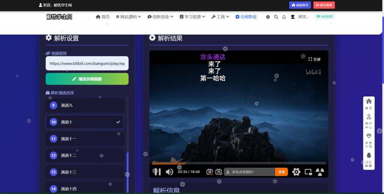Click the theme settings gear in navbar
The image size is (384, 194).
pyautogui.click(x=268, y=17)
